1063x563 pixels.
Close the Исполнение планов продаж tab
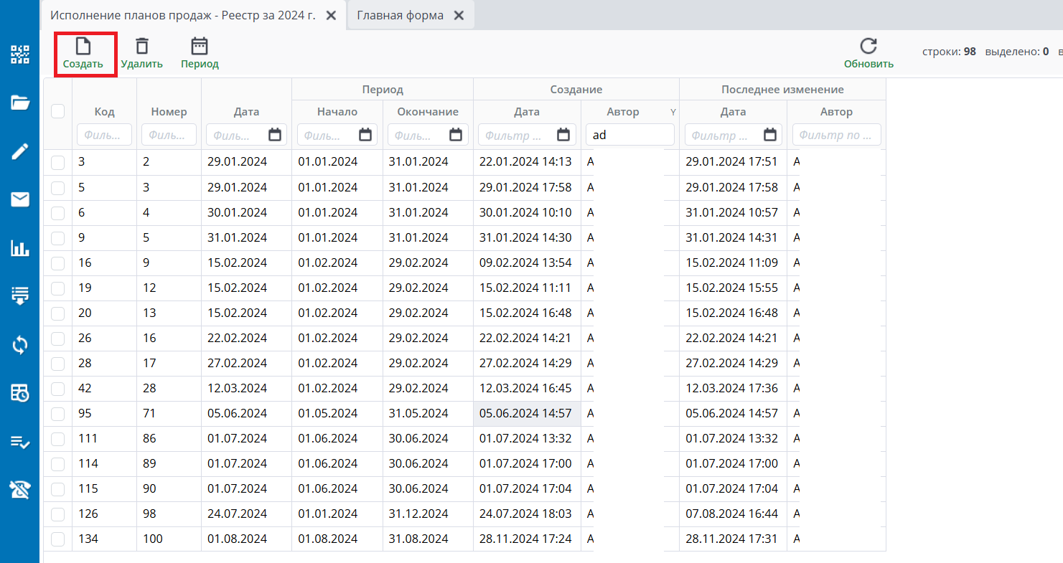[x=331, y=15]
